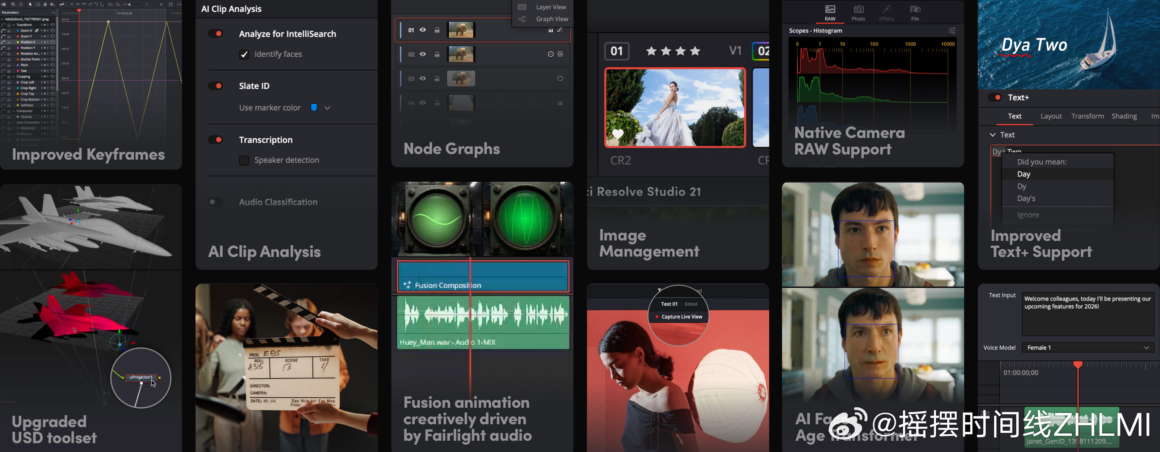Image resolution: width=1160 pixels, height=452 pixels.
Task: Enable the Speaker detection checkbox
Action: (x=244, y=160)
